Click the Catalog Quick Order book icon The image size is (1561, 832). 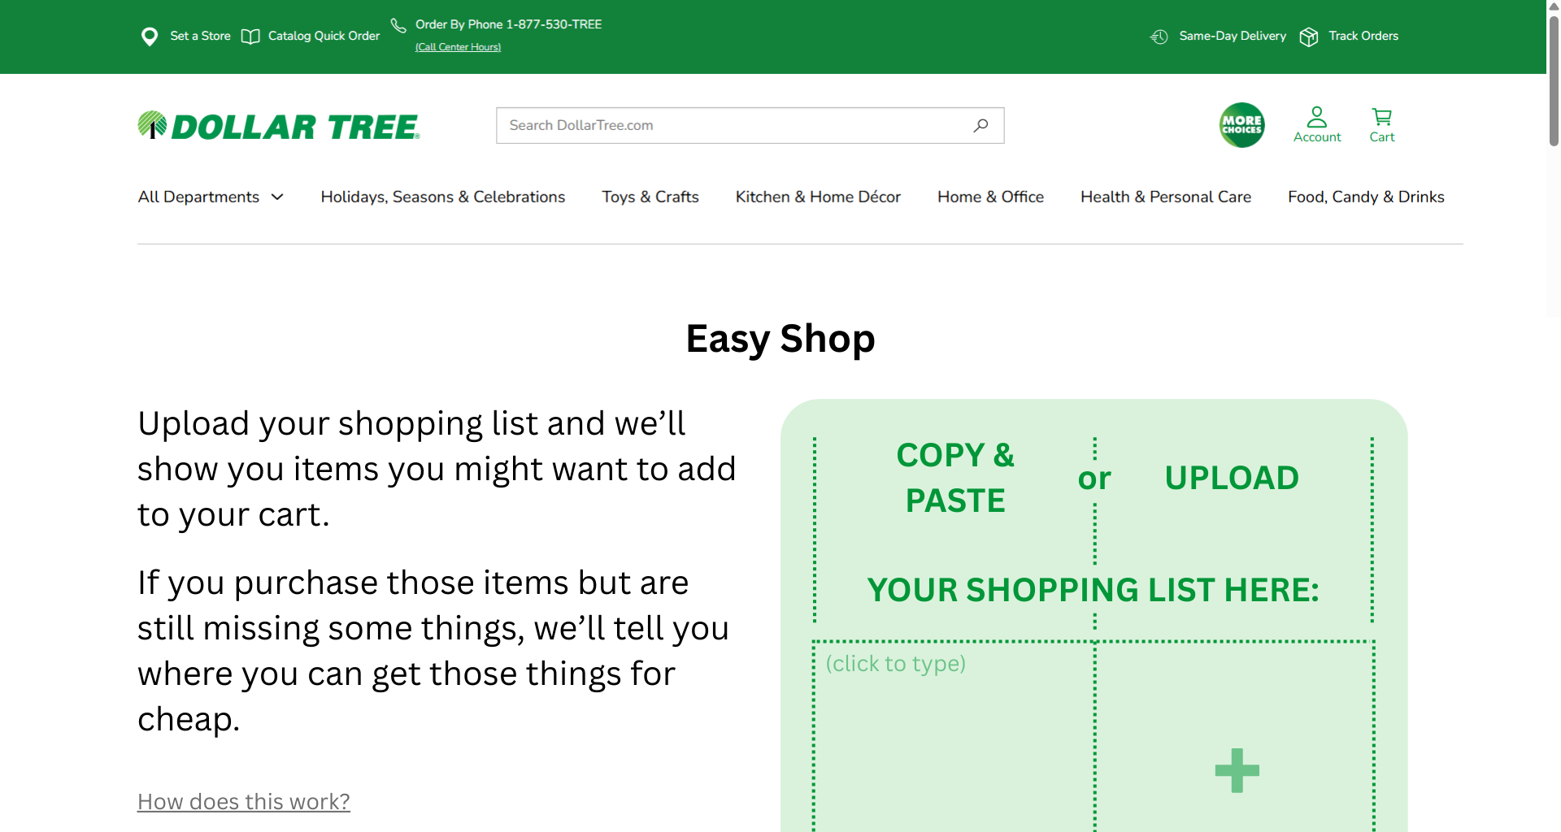point(250,37)
